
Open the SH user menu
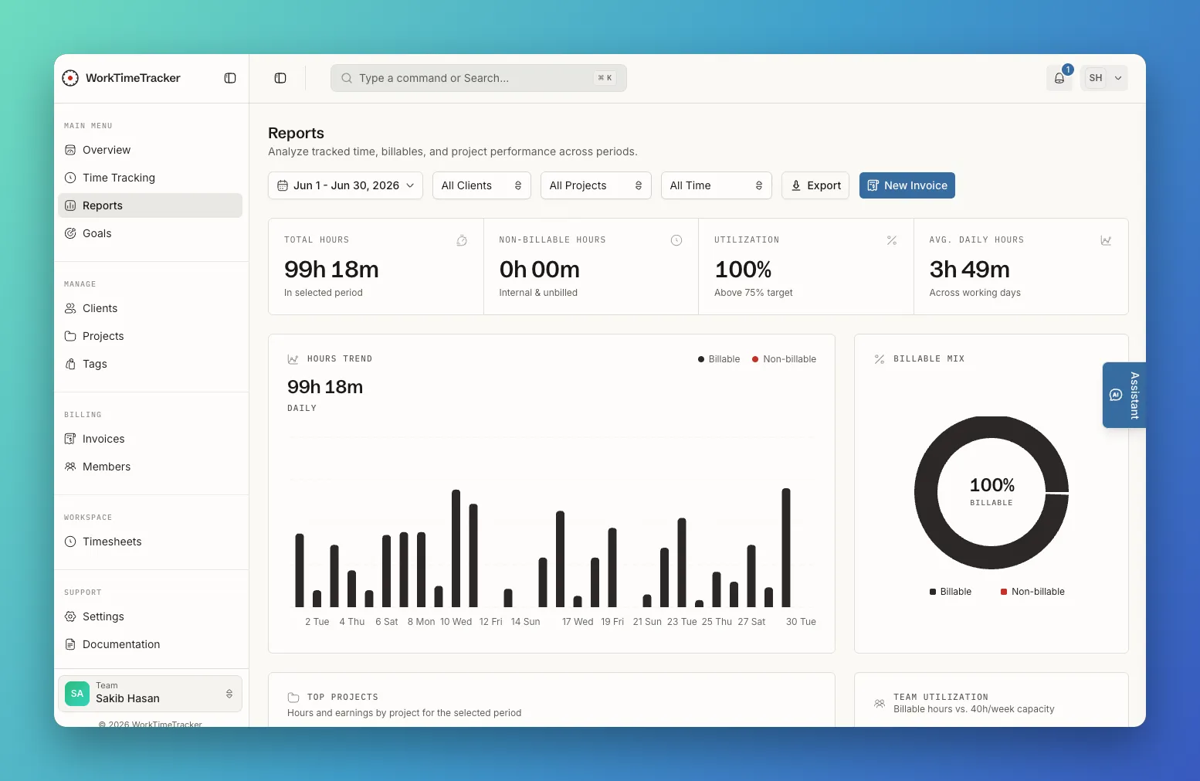coord(1104,78)
